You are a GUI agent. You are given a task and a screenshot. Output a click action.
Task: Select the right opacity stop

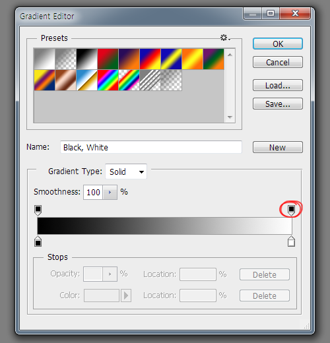coord(291,210)
